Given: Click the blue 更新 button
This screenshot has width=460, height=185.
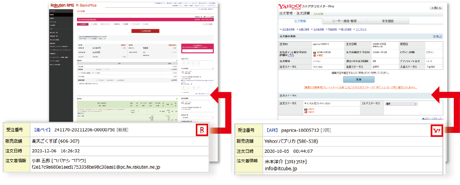Looking at the screenshot, I should [359, 80].
